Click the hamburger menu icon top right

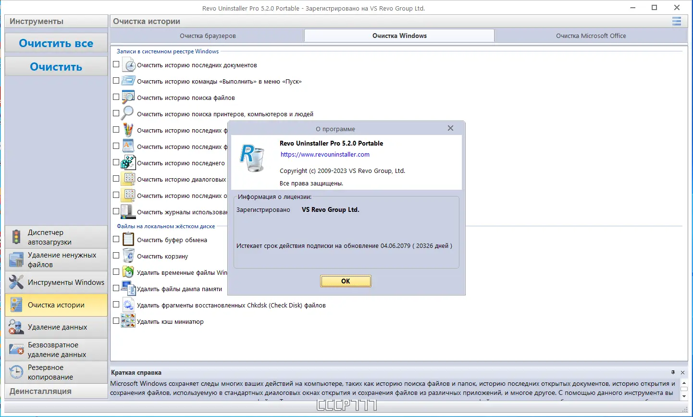pyautogui.click(x=676, y=21)
